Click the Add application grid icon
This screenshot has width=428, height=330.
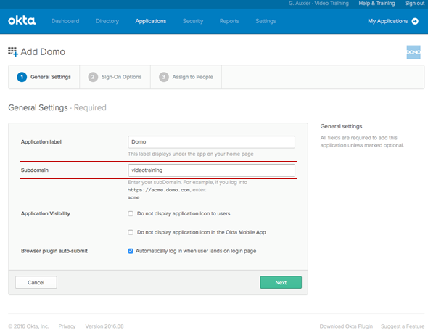click(x=13, y=51)
